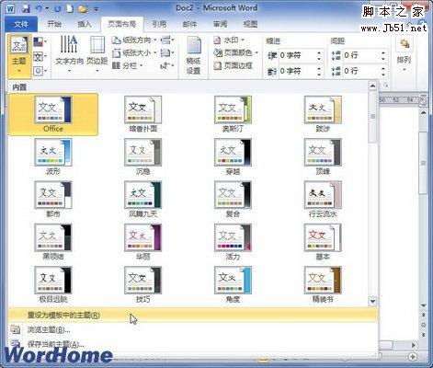Select the 黑领结 theme
This screenshot has height=368, width=433.
(x=53, y=242)
